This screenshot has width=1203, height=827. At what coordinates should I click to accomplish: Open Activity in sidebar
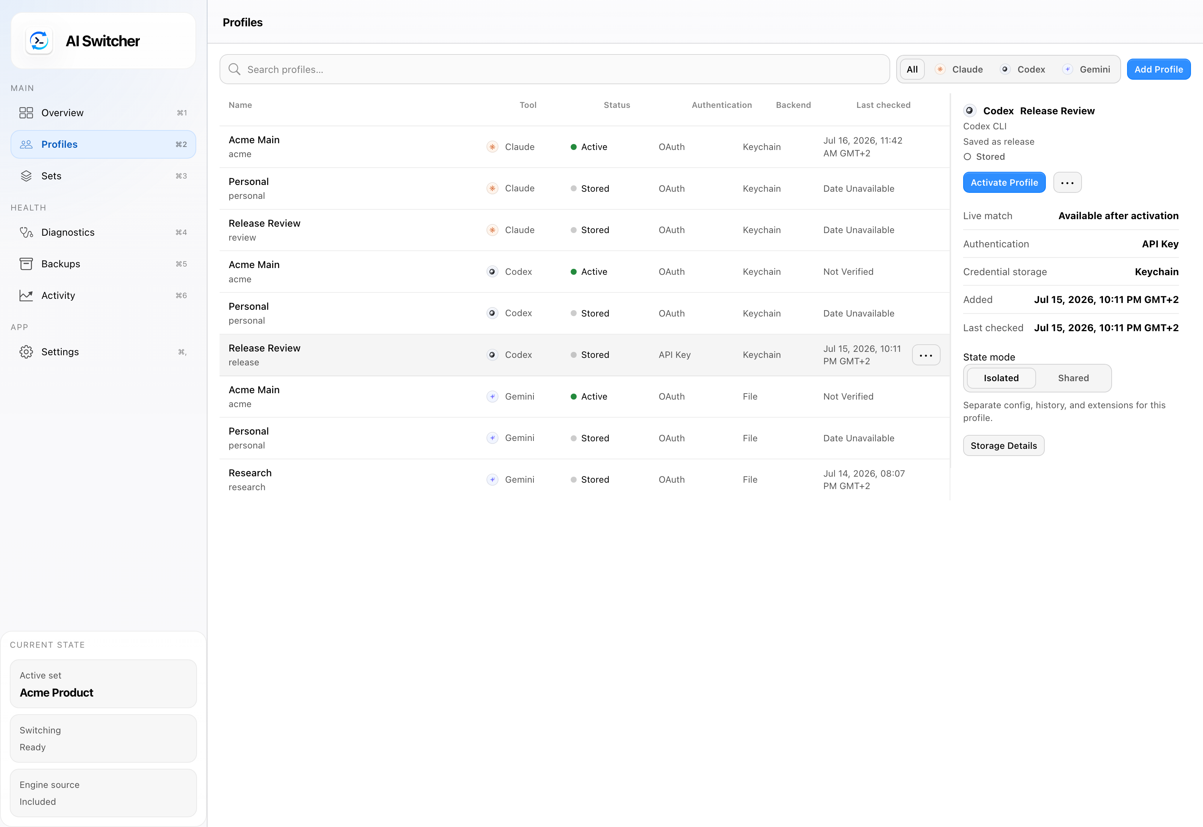click(x=103, y=295)
